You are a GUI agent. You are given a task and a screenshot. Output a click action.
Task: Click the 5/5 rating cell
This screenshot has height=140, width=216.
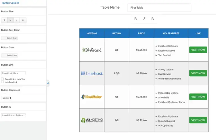point(116,50)
